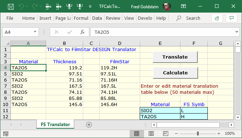Undo the last action
The height and width of the screenshot is (138, 242).
coord(21,6)
